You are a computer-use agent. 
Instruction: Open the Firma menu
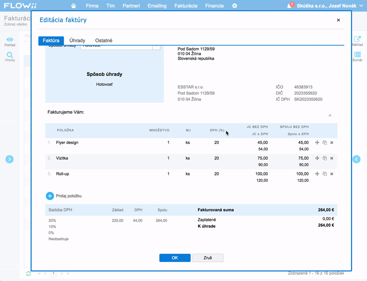[92, 6]
